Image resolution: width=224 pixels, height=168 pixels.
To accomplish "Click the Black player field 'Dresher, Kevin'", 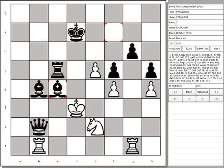I will [x=199, y=33].
